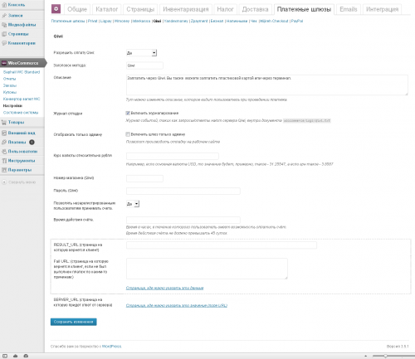Viewport: 415px width, 359px height.
Task: Switch to the Доставка tab
Action: point(255,9)
